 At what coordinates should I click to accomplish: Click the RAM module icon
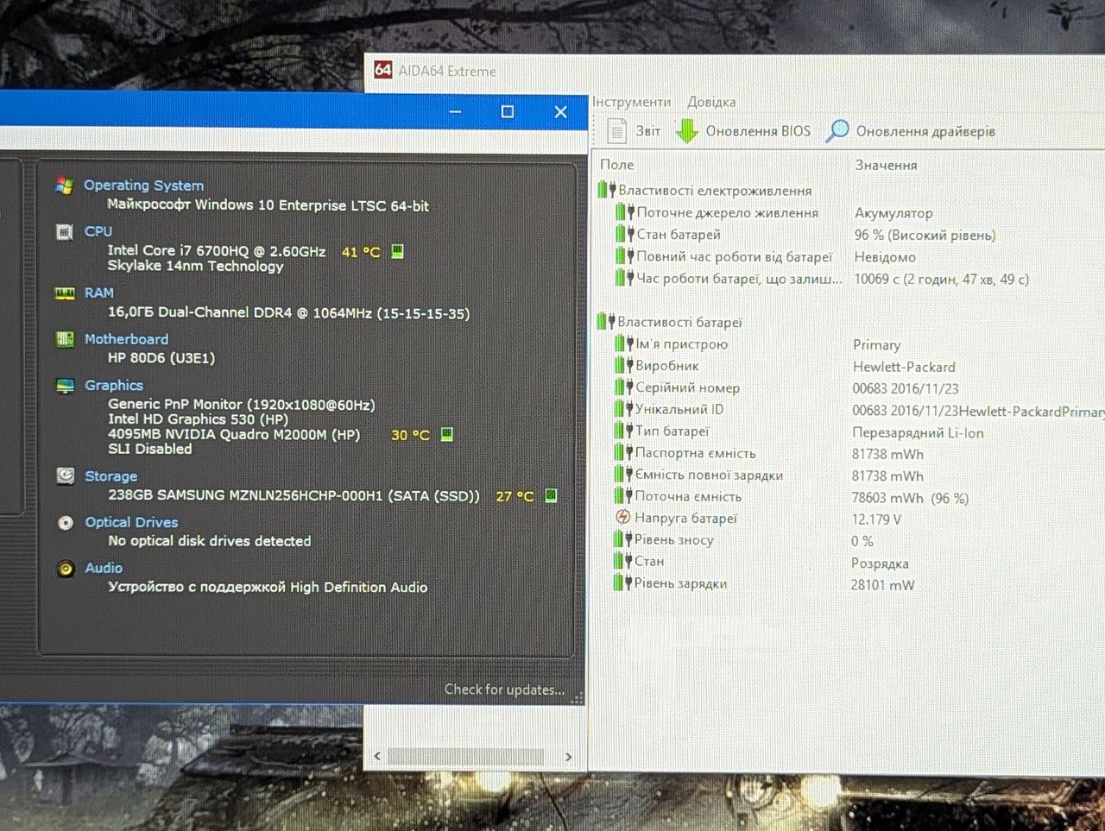(x=65, y=293)
